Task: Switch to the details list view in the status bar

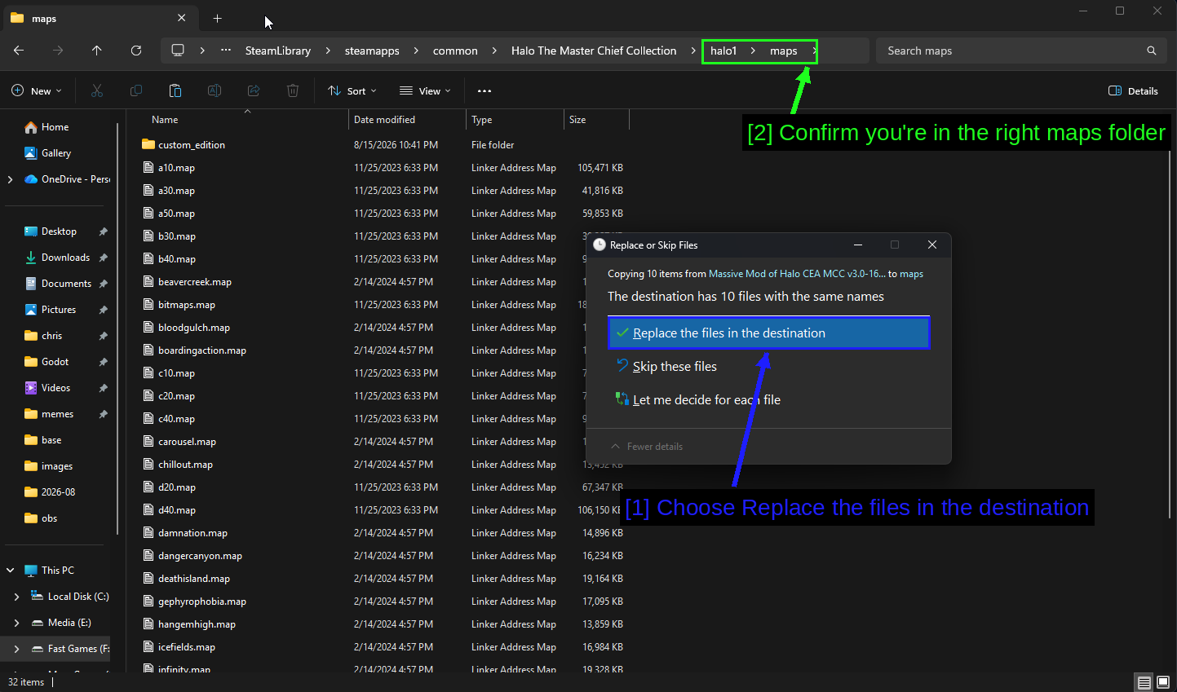Action: 1144,682
